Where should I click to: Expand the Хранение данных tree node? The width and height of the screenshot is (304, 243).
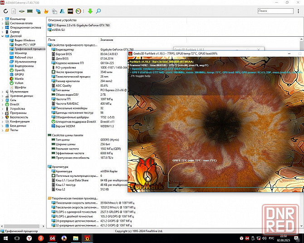tap(3, 96)
